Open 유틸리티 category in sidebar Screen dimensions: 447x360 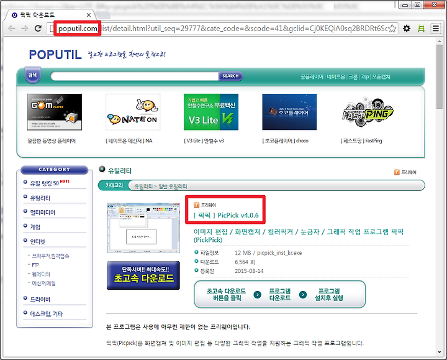pos(40,198)
